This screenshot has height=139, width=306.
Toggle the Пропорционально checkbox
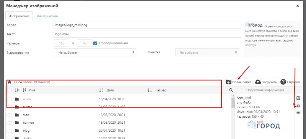pos(95,43)
